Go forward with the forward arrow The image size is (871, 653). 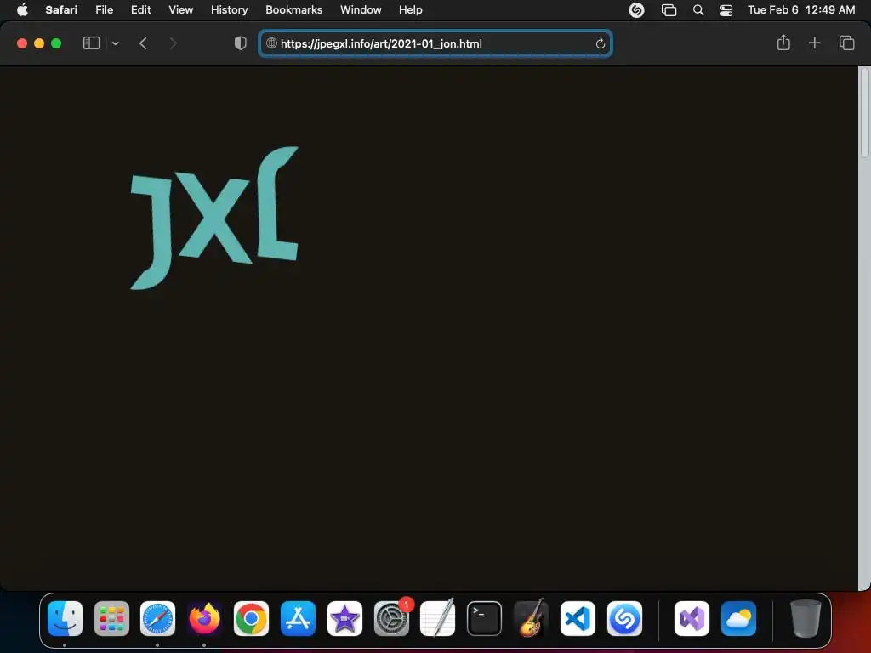pyautogui.click(x=173, y=43)
